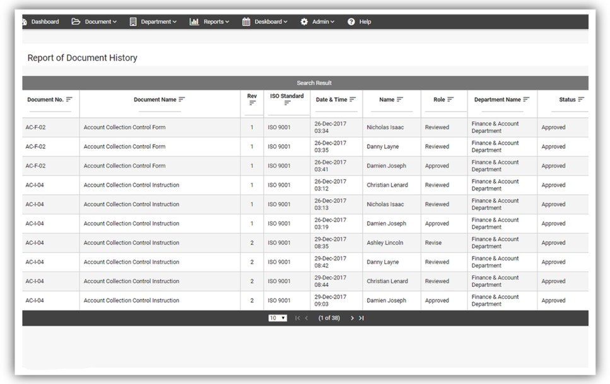The image size is (610, 384).
Task: Open the Help menu item
Action: [359, 22]
